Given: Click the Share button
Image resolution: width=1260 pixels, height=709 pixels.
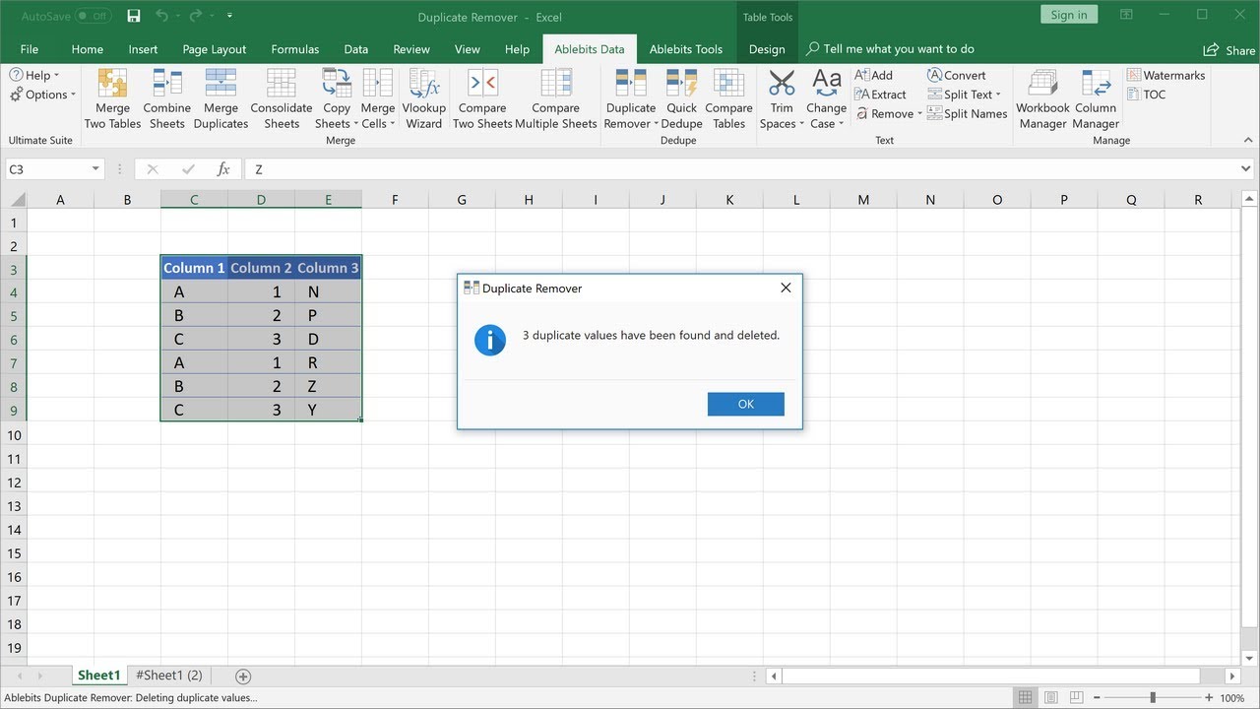Looking at the screenshot, I should [1229, 49].
